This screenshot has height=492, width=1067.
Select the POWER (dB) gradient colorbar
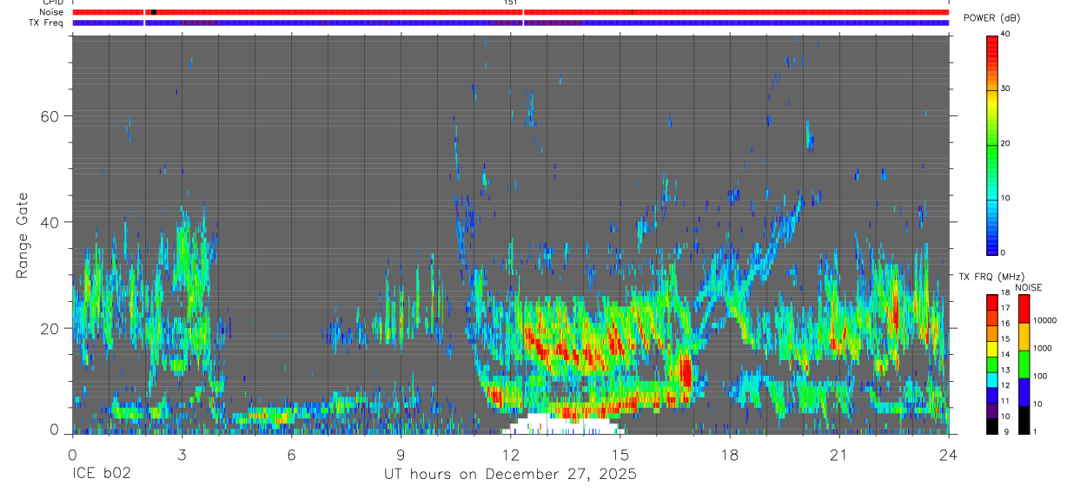point(991,144)
